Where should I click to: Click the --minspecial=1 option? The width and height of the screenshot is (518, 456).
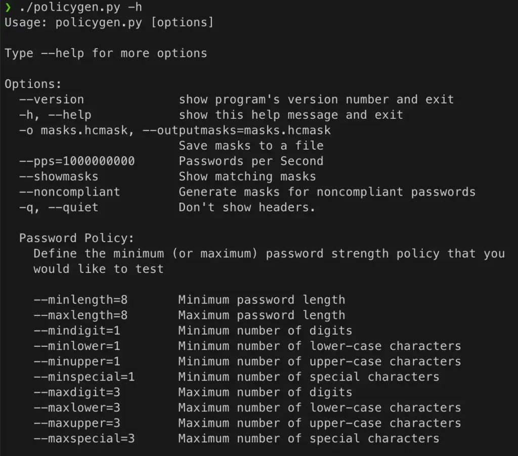[x=84, y=377]
